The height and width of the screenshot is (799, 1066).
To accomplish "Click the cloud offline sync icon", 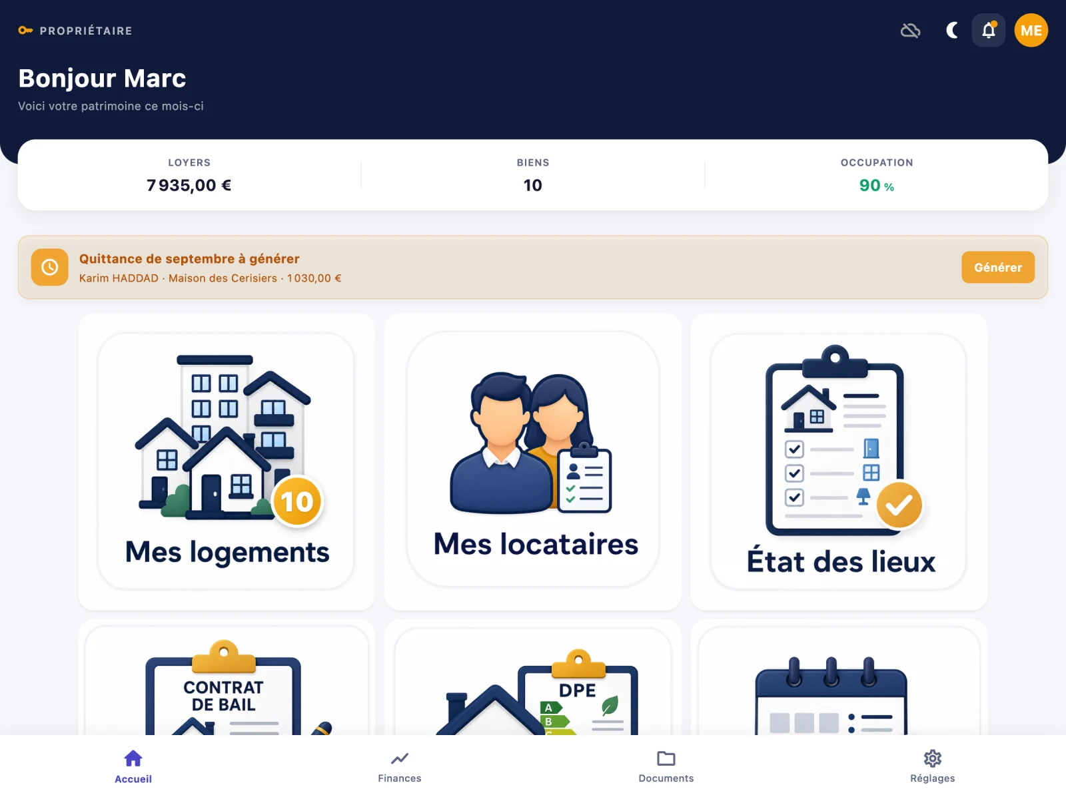I will (x=910, y=31).
